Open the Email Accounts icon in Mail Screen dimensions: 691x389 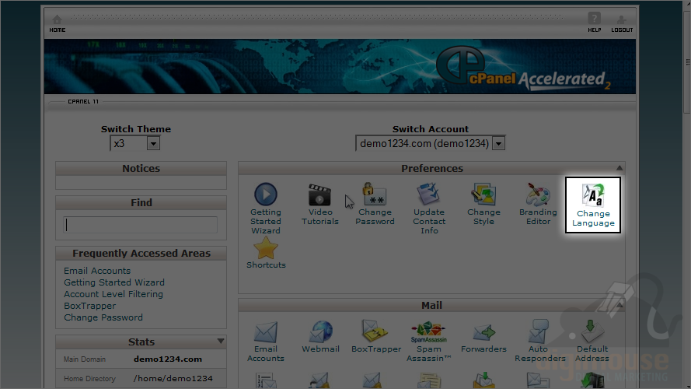click(266, 342)
